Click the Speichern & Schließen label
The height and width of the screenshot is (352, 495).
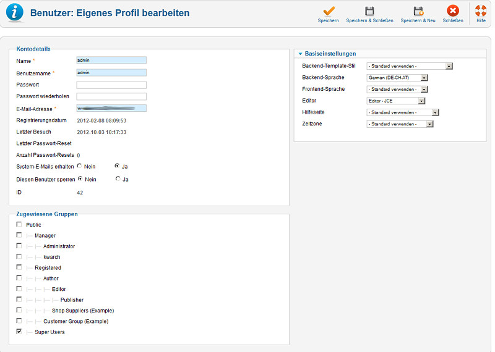click(369, 21)
